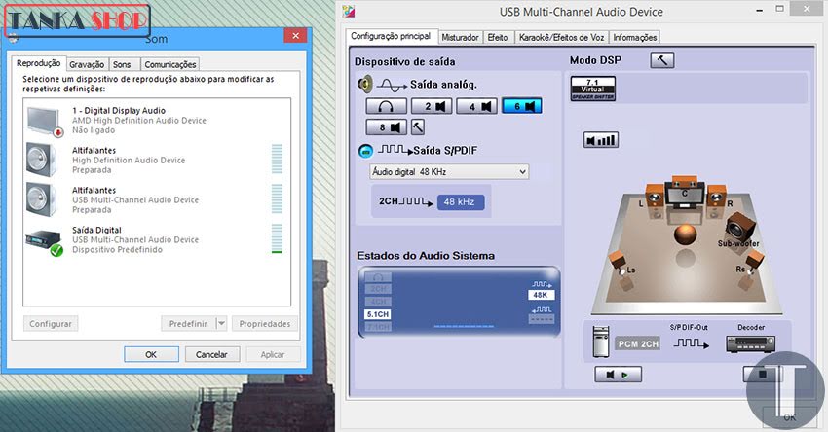Screen dimensions: 828x432
Task: Click the PC tower source icon
Action: point(601,342)
